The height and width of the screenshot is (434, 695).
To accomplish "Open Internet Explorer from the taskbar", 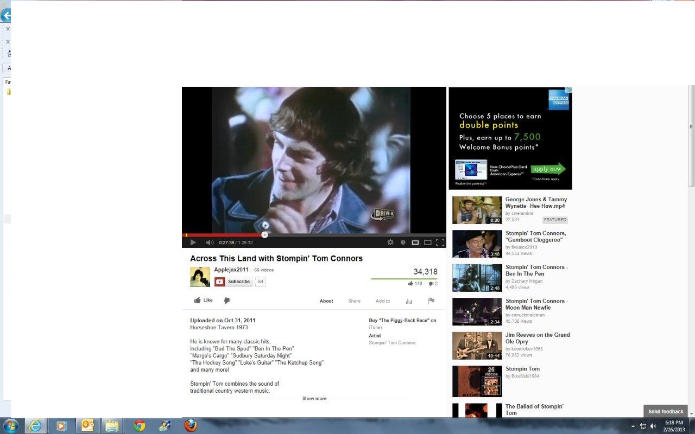I will pyautogui.click(x=35, y=425).
